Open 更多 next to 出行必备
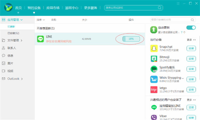200x120 pixels. point(191,40)
